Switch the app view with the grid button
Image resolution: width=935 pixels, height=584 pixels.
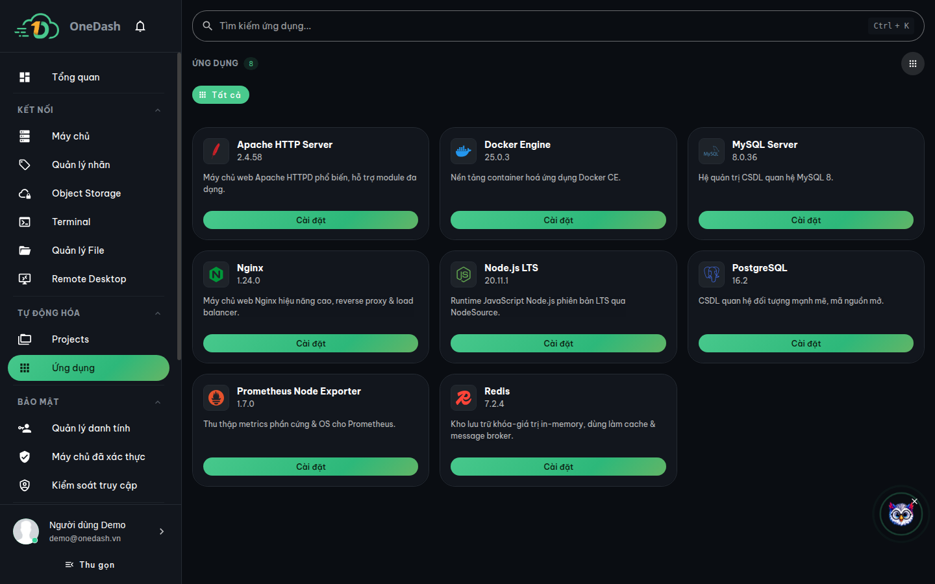coord(913,64)
